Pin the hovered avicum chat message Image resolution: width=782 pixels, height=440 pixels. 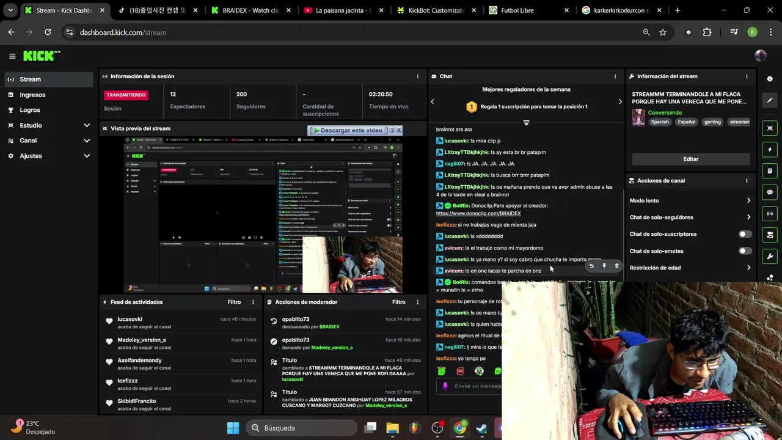[604, 266]
